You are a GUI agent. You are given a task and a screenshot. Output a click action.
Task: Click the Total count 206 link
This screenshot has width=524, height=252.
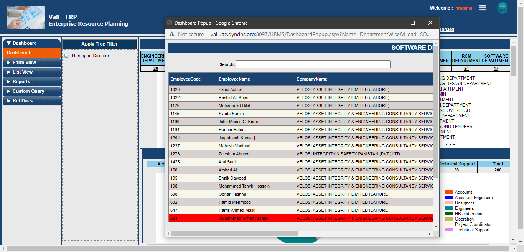coord(498,170)
